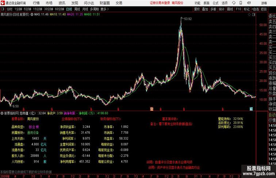Click the 50.00 price axis label
Viewport: 276px width, 178px height.
point(263,25)
